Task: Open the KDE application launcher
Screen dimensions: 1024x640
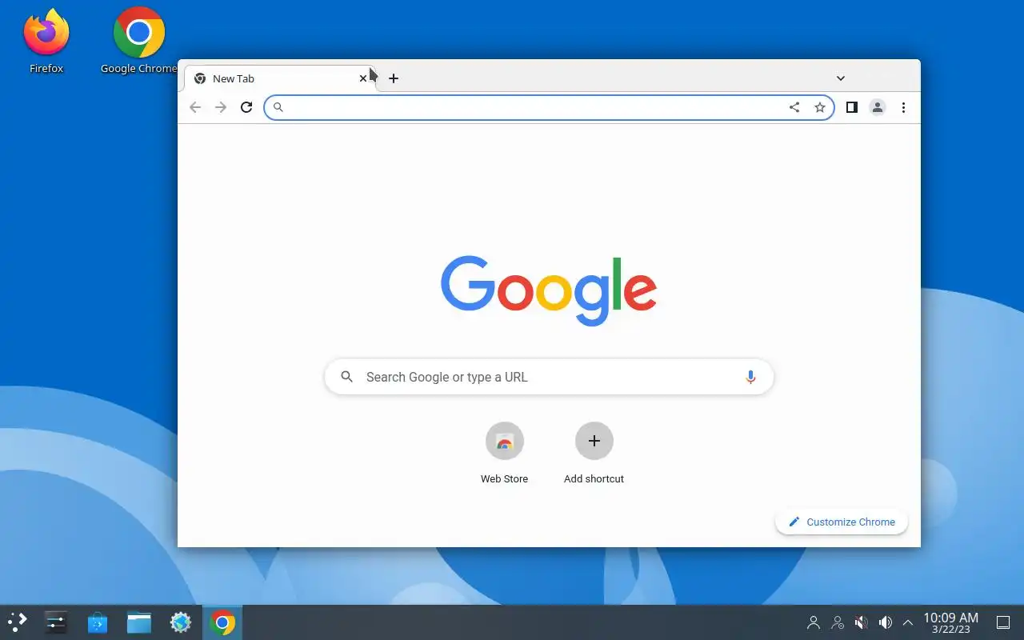Action: (18, 622)
